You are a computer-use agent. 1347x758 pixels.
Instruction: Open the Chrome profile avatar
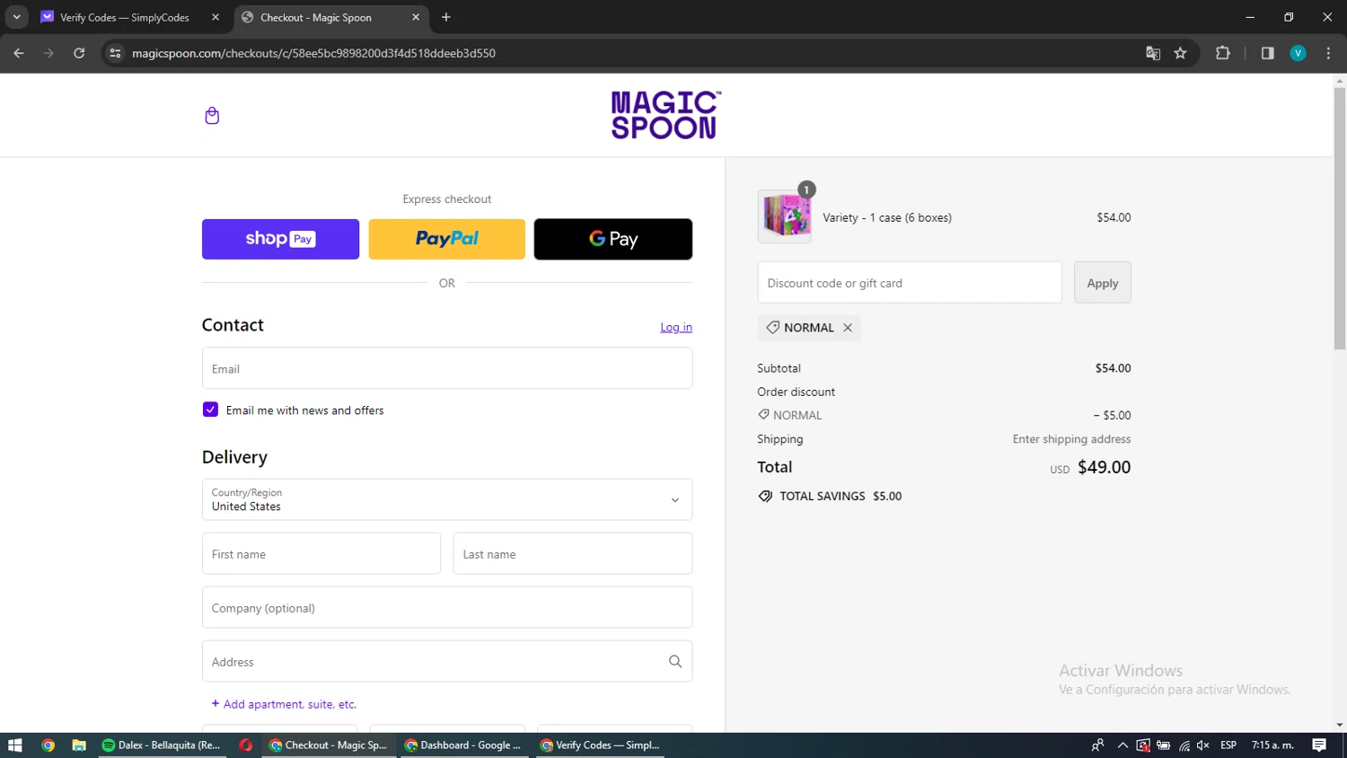point(1298,53)
